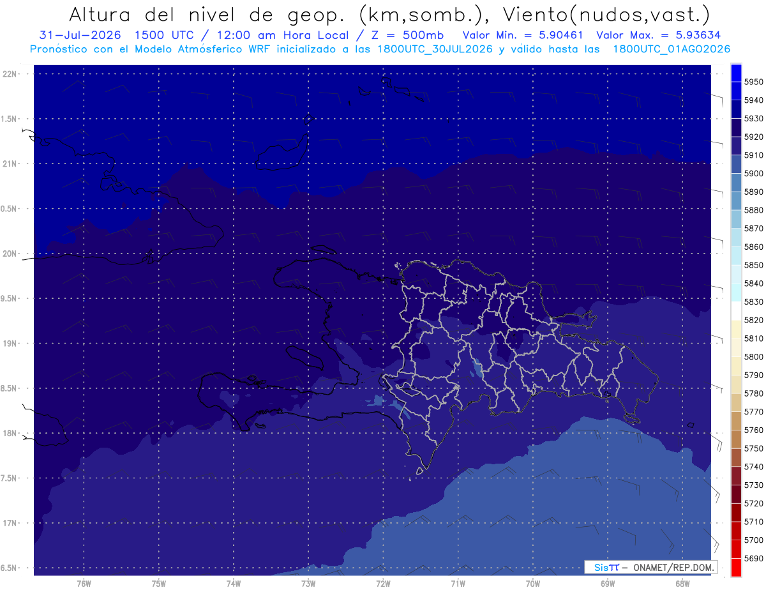Click the 5910 colorbar label

754,155
